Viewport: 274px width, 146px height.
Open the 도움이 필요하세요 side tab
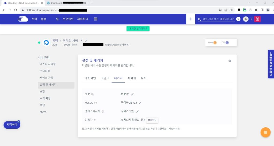coord(271,64)
